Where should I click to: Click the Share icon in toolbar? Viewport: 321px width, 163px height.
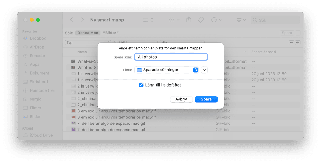(x=188, y=20)
